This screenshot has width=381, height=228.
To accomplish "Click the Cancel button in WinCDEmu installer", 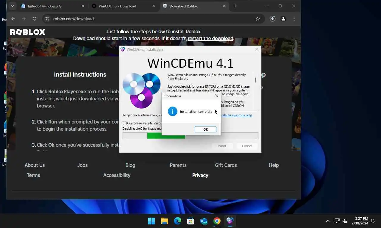I will (247, 146).
